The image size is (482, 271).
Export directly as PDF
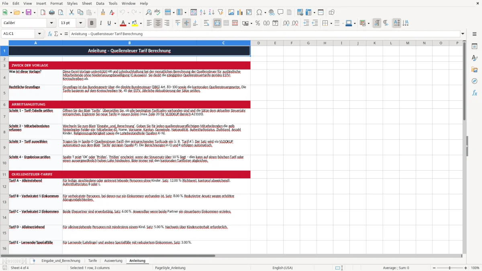(43, 12)
